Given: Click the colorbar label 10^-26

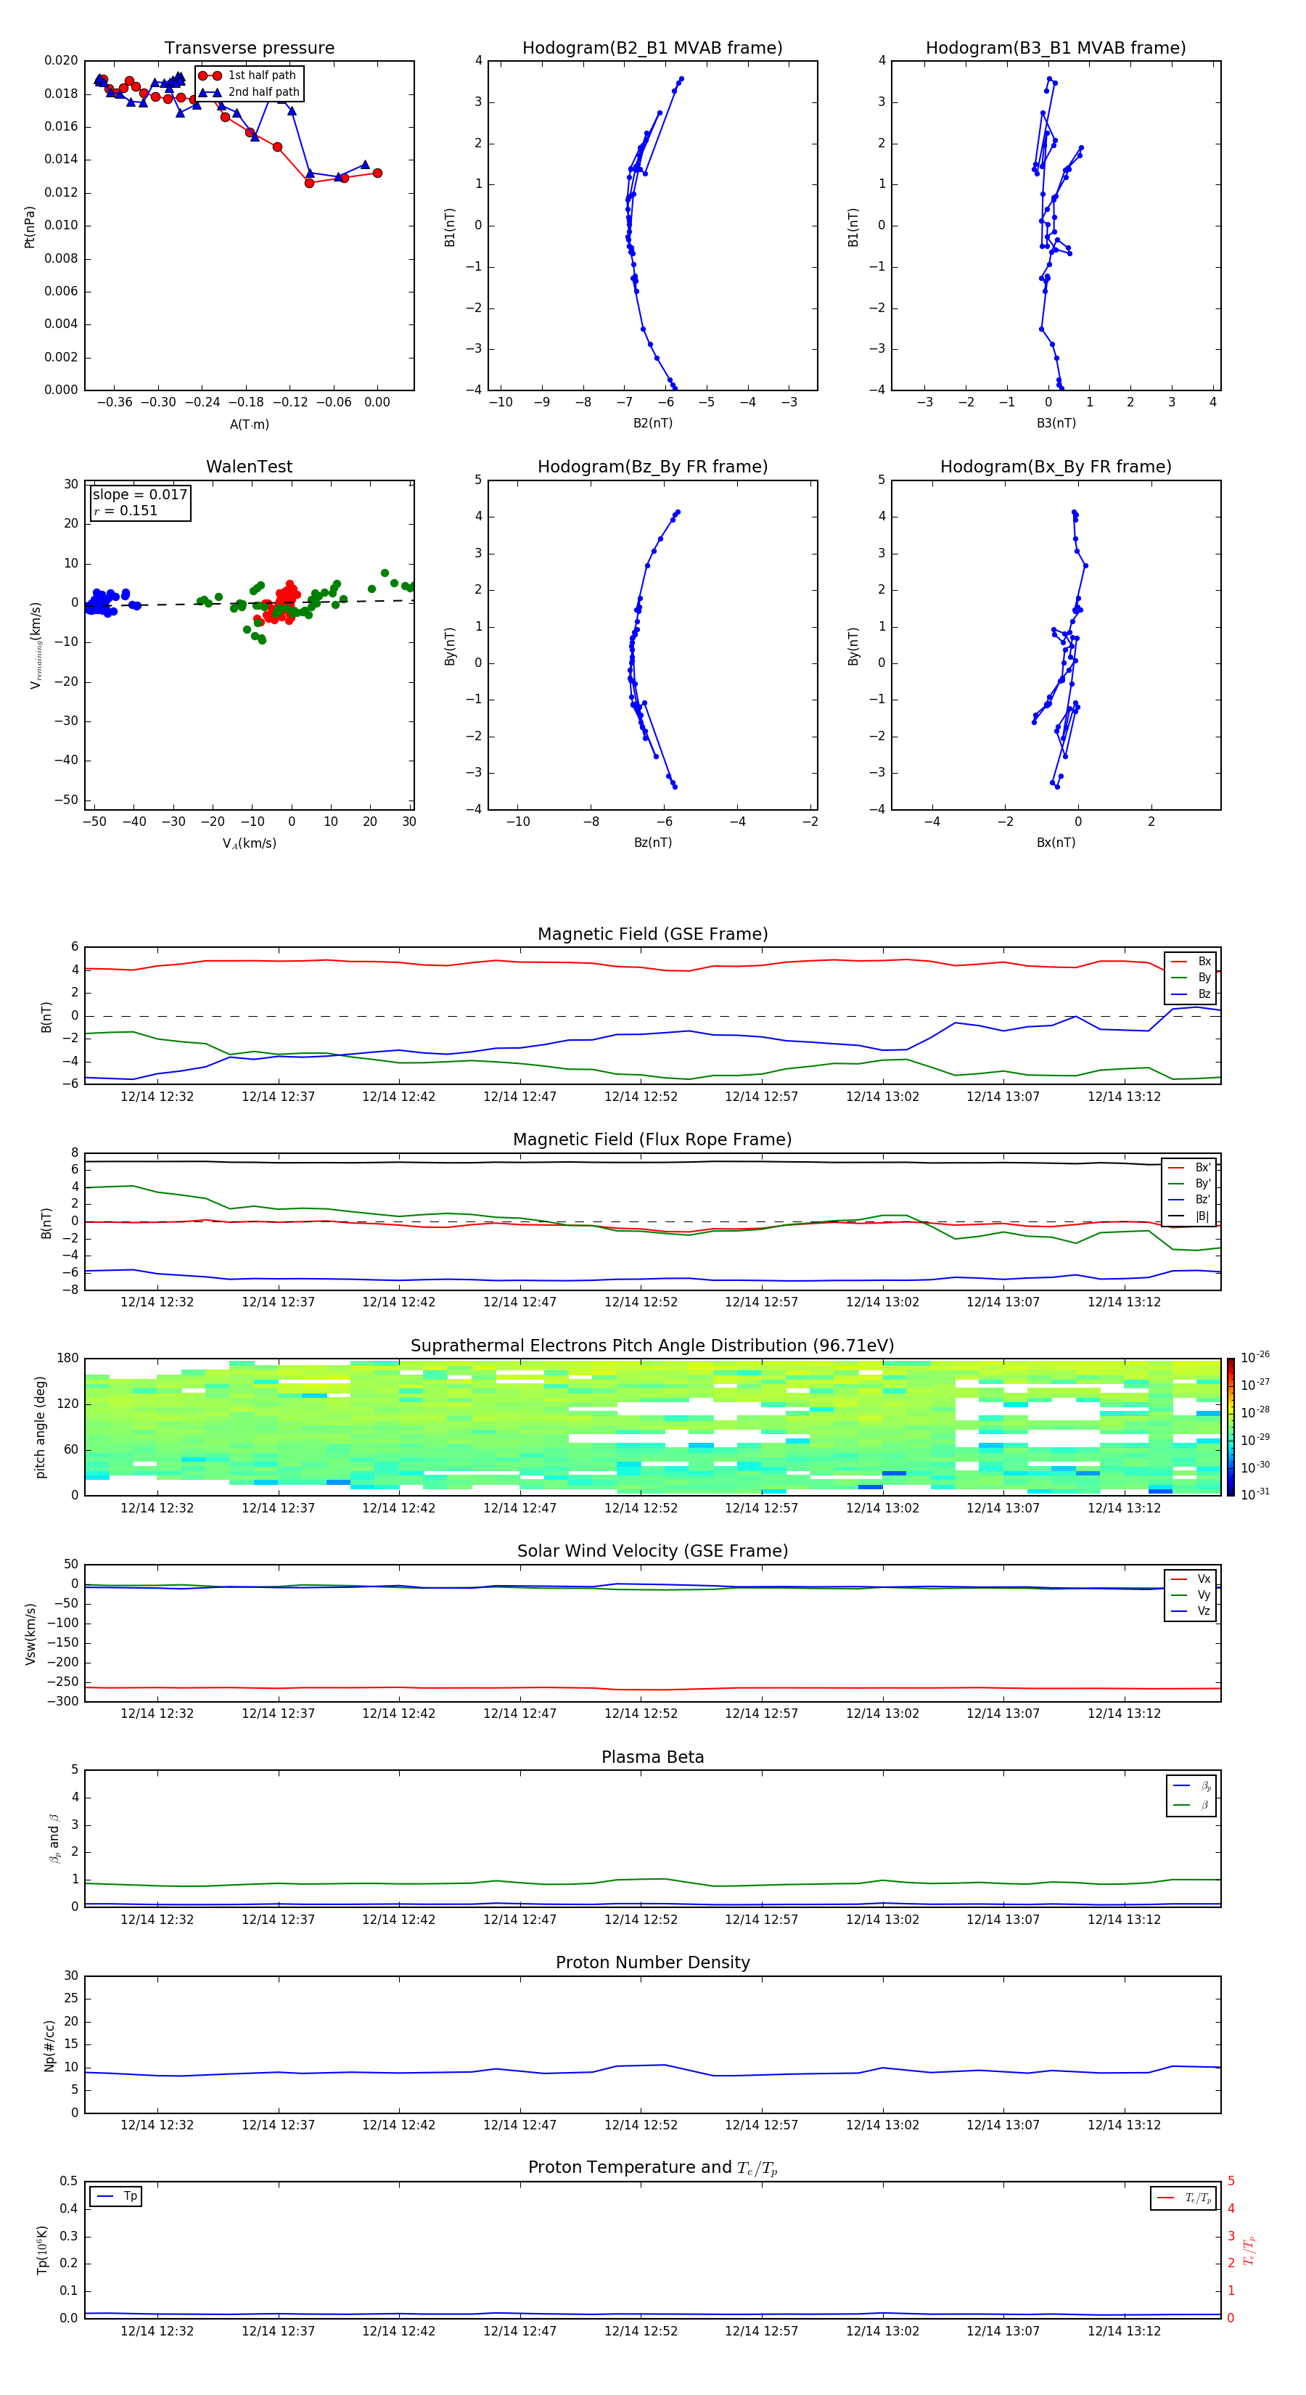Looking at the screenshot, I should 1255,1357.
